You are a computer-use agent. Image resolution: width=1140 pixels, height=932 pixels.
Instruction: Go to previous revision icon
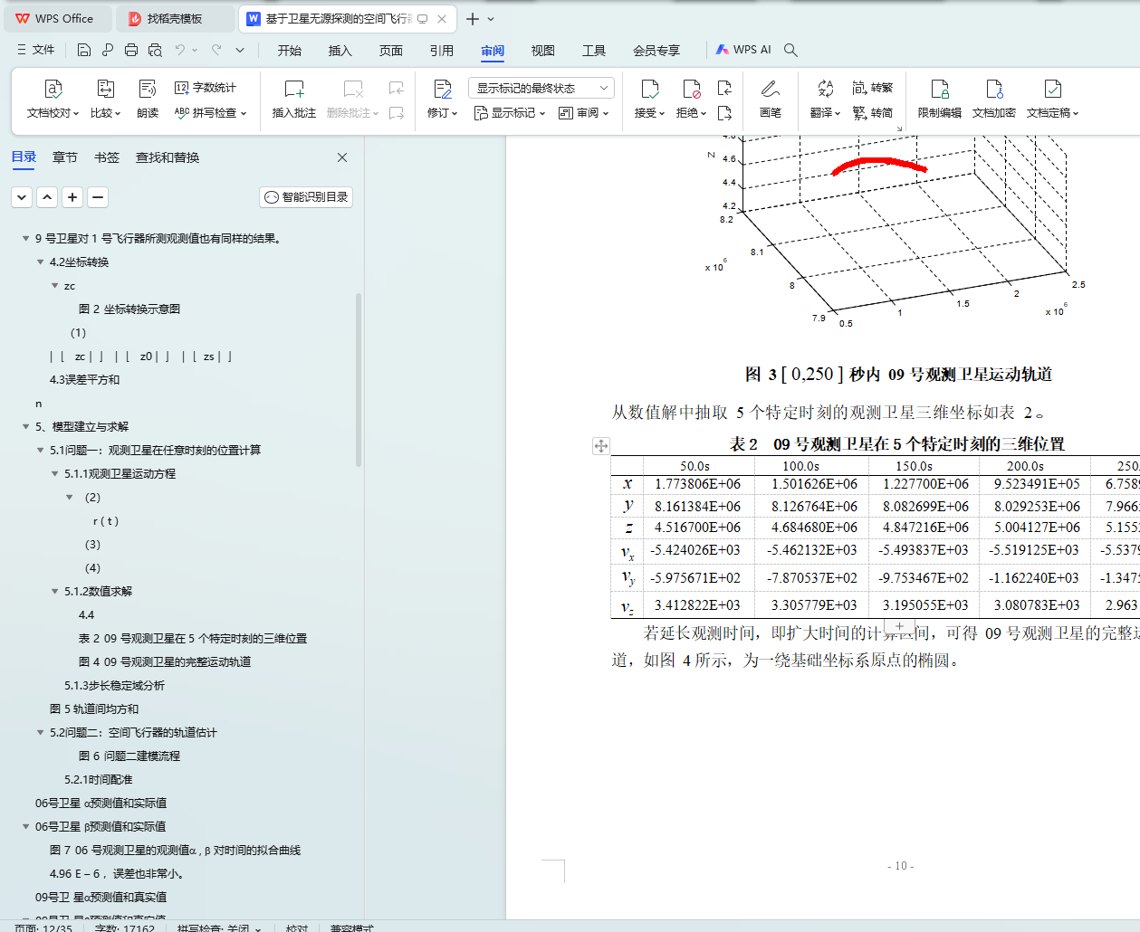724,88
